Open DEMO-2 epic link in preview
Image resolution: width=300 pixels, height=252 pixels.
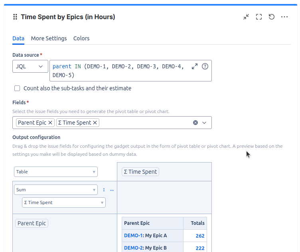[x=133, y=248]
